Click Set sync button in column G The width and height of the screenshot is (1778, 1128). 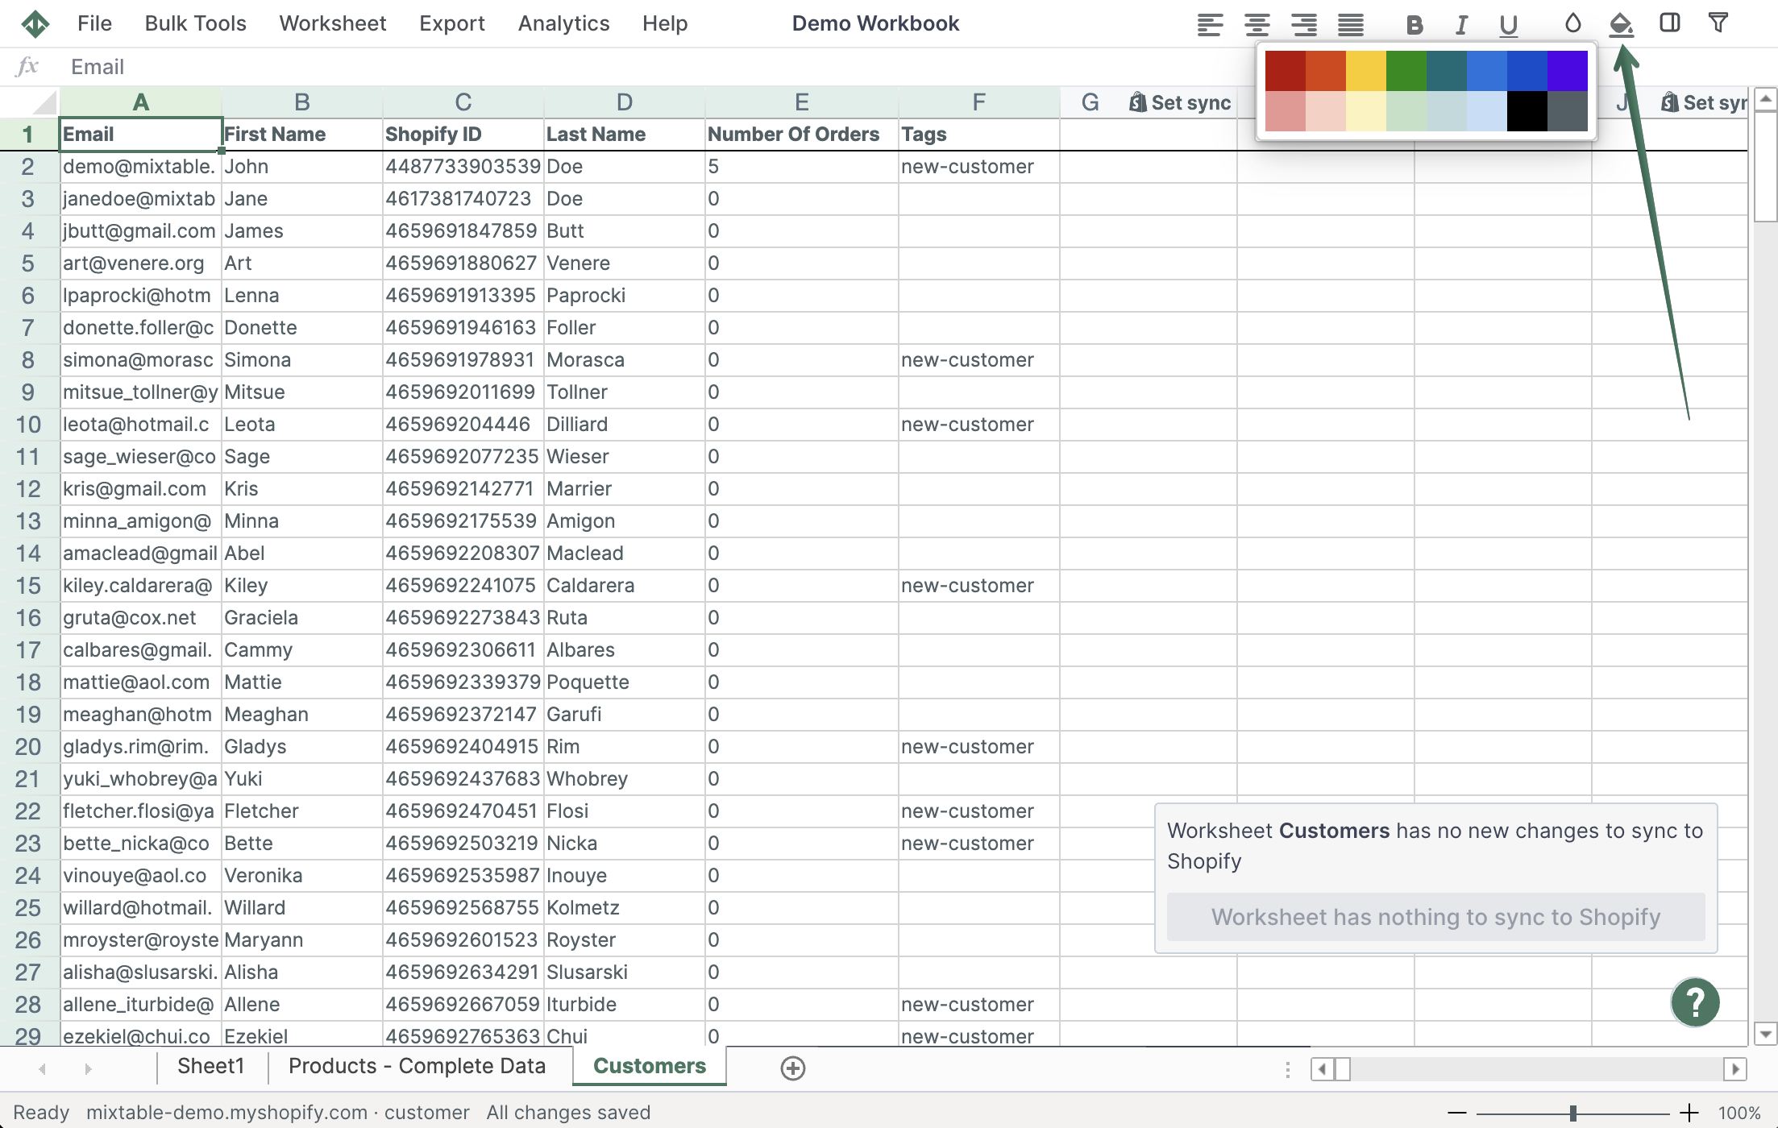(x=1181, y=102)
